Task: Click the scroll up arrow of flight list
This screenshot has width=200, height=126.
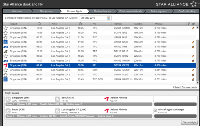Action: click(198, 28)
